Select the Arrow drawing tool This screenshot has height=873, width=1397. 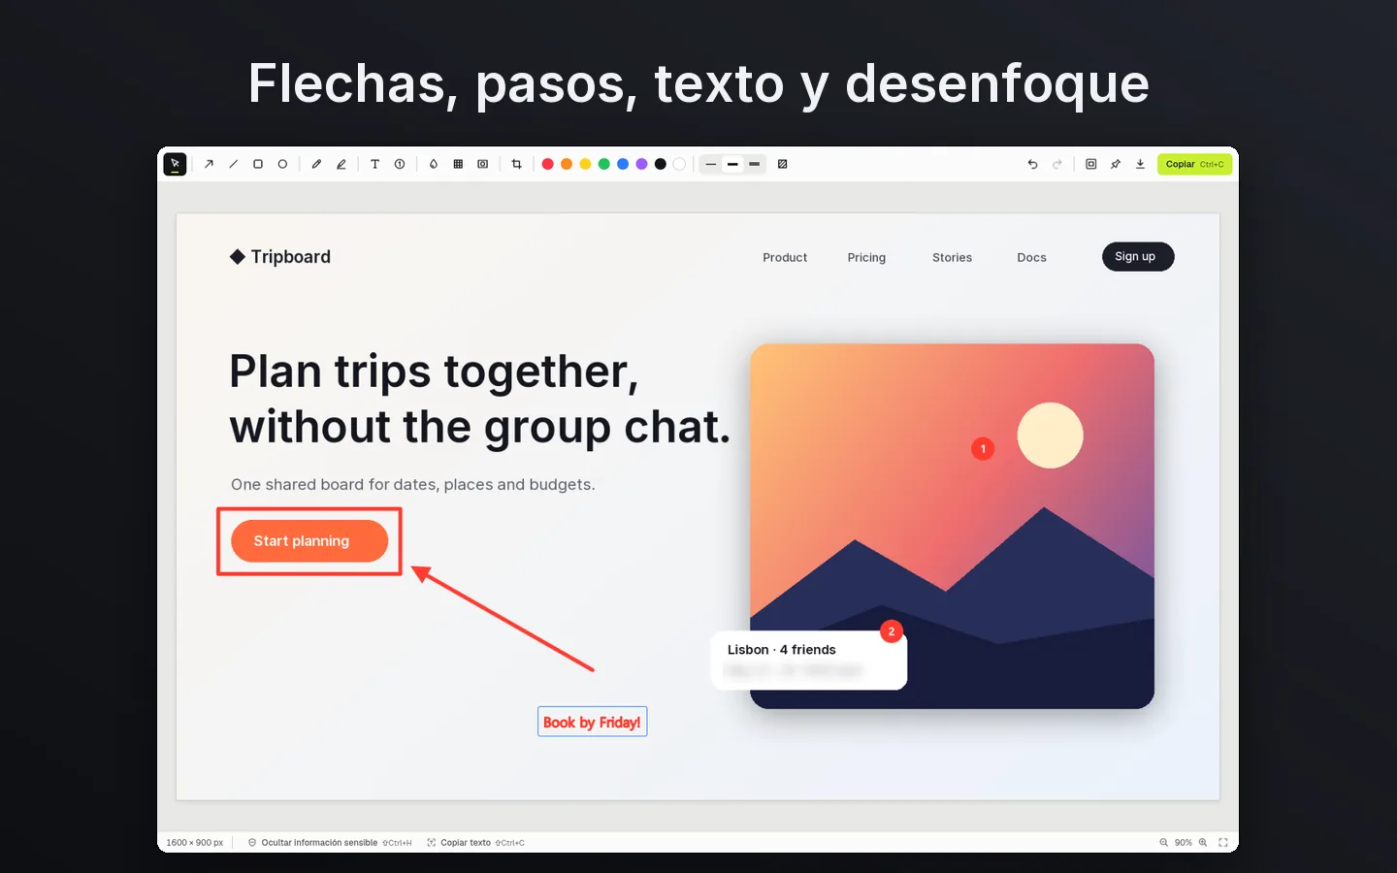[x=209, y=164]
